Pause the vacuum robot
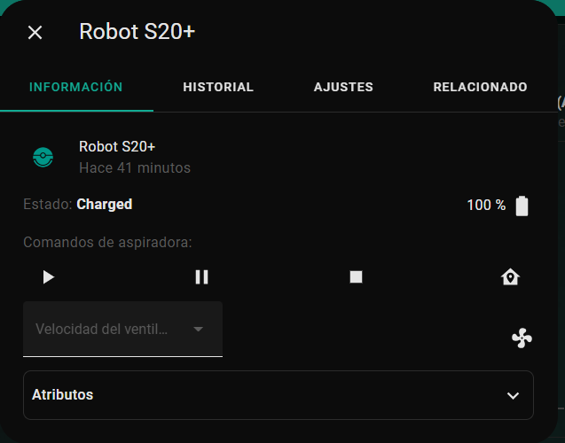Viewport: 565px width, 443px height. (201, 277)
